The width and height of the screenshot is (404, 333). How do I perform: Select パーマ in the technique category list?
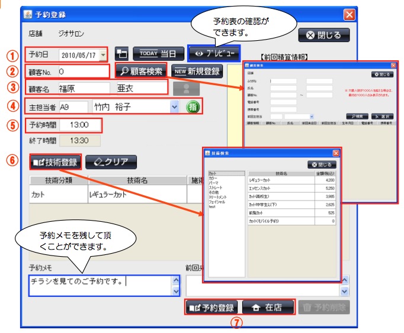pos(214,182)
